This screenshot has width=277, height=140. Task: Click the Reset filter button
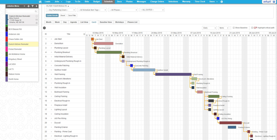pos(63,16)
